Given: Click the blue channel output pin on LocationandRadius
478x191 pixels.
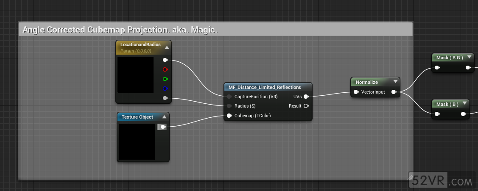Looking at the screenshot, I should point(165,89).
